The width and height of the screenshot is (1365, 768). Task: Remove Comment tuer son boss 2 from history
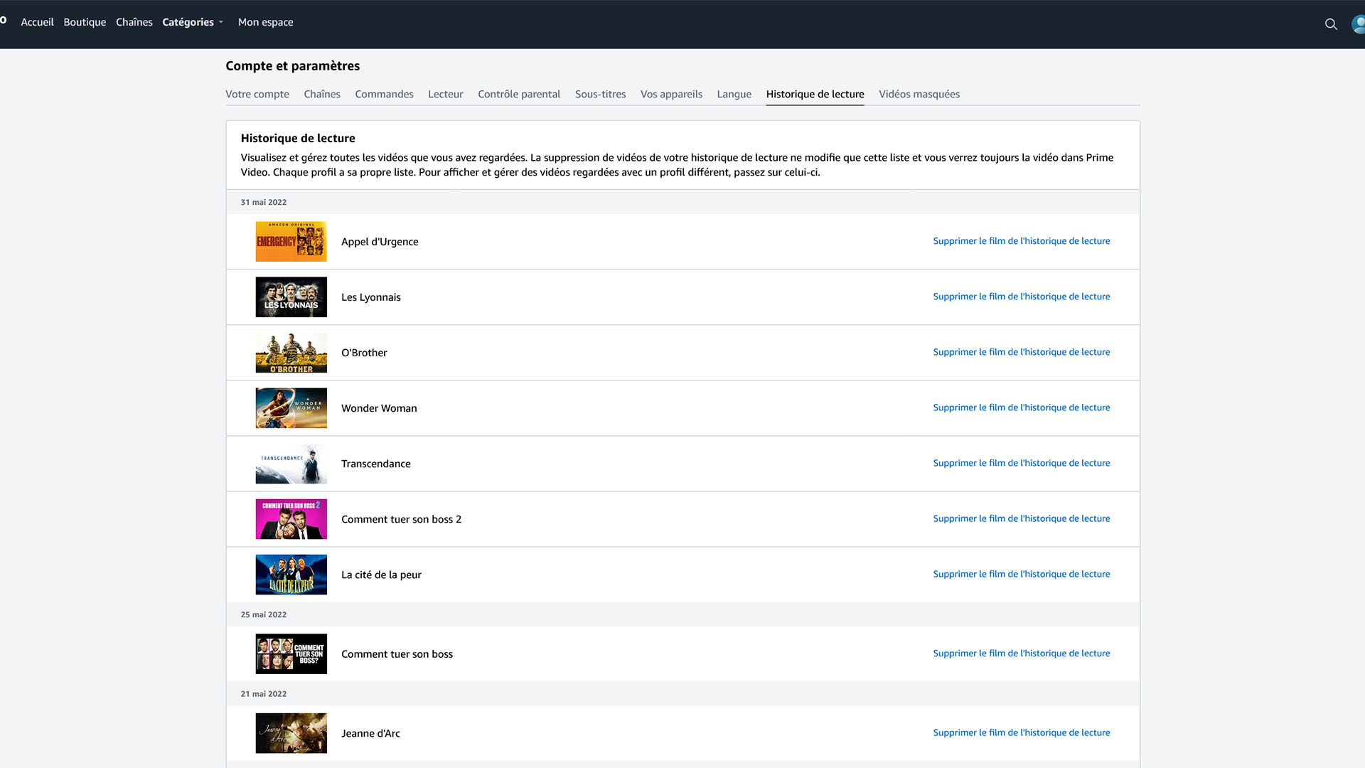1022,518
